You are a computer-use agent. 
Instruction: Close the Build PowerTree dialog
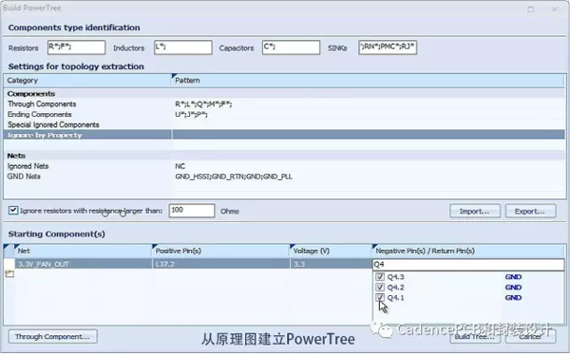pyautogui.click(x=555, y=9)
